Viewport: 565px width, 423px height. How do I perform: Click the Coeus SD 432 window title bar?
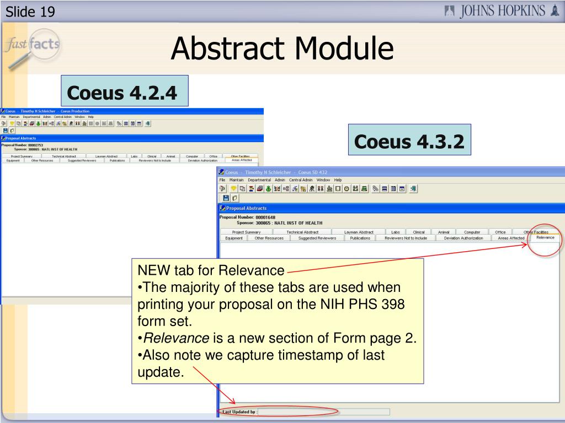tap(391, 172)
